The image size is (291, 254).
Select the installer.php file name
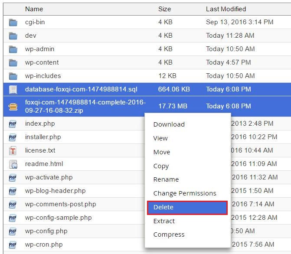click(43, 137)
